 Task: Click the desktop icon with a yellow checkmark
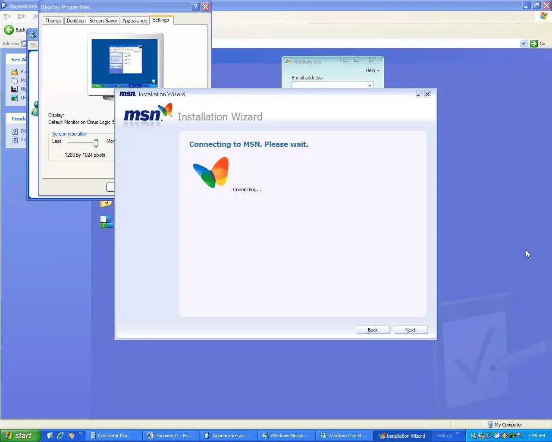tap(106, 204)
